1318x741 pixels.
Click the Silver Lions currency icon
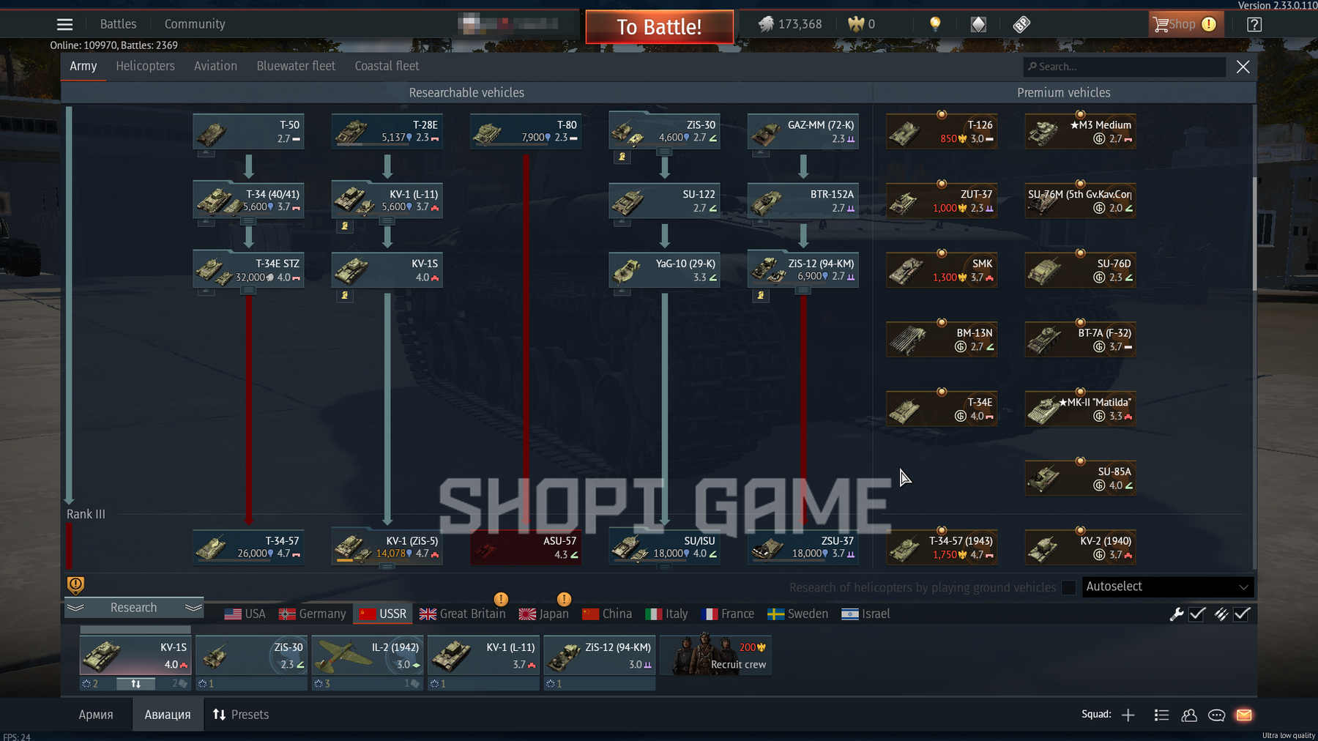click(766, 24)
